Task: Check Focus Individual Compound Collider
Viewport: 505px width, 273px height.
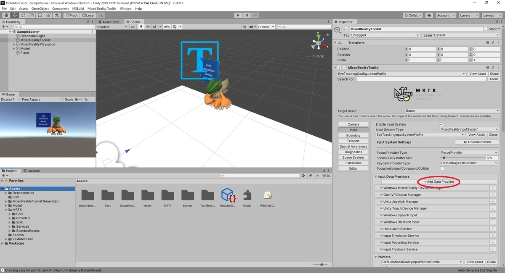Action: click(x=441, y=168)
